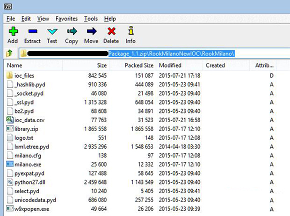Image resolution: width=290 pixels, height=216 pixels.
Task: Click the archive path address field
Action: pos(154,53)
